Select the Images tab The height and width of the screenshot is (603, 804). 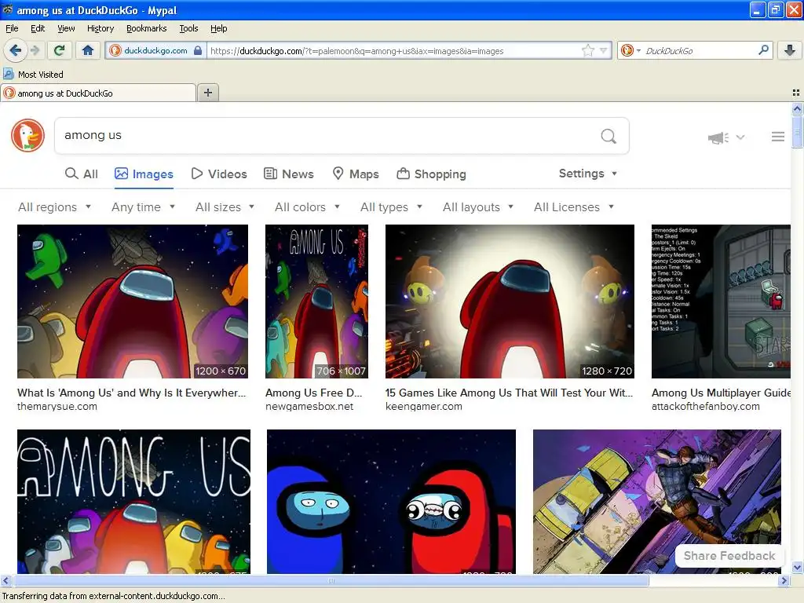point(144,174)
